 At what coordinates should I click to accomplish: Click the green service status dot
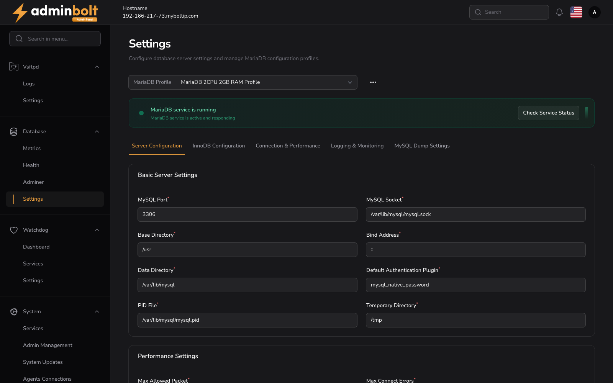tap(141, 113)
